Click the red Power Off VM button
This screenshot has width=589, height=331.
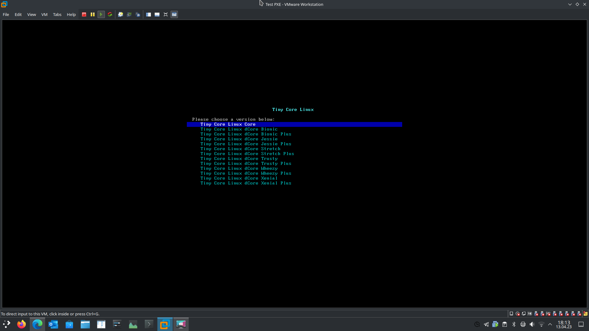(x=84, y=14)
